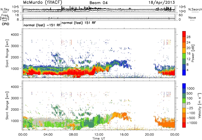Click the "Power [dB]" colorbar title
The height and width of the screenshot is (140, 202).
(x=193, y=53)
